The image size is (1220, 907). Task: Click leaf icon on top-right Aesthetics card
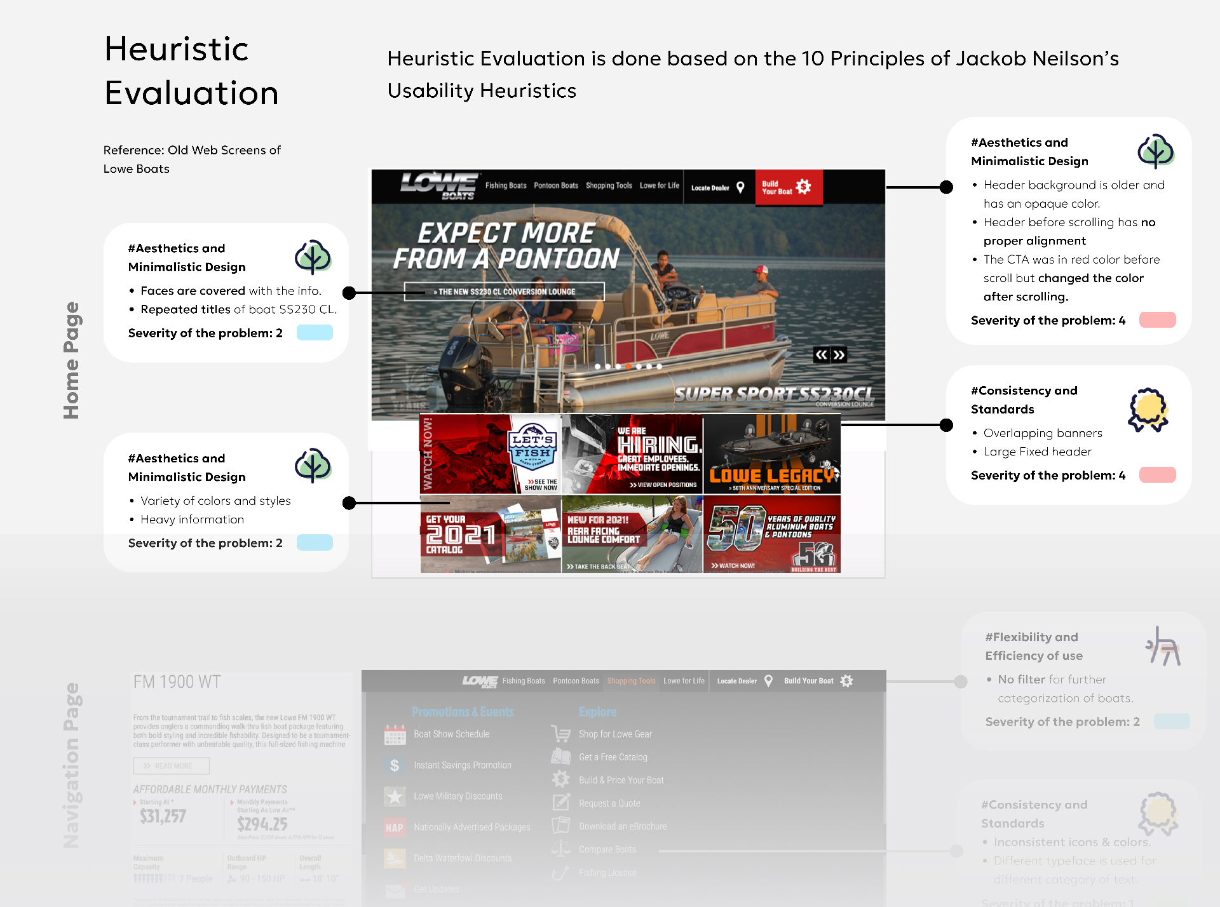[x=1156, y=151]
